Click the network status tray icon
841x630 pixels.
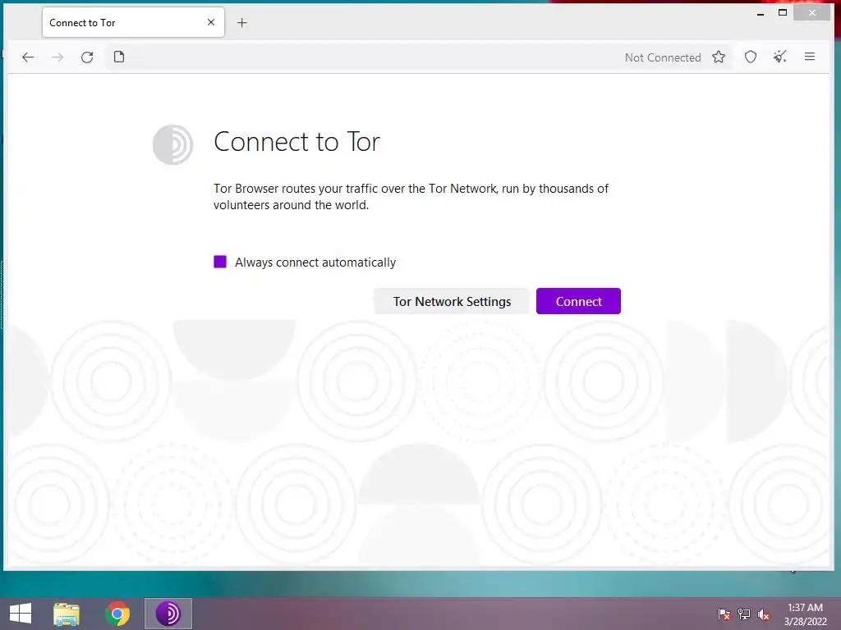744,614
